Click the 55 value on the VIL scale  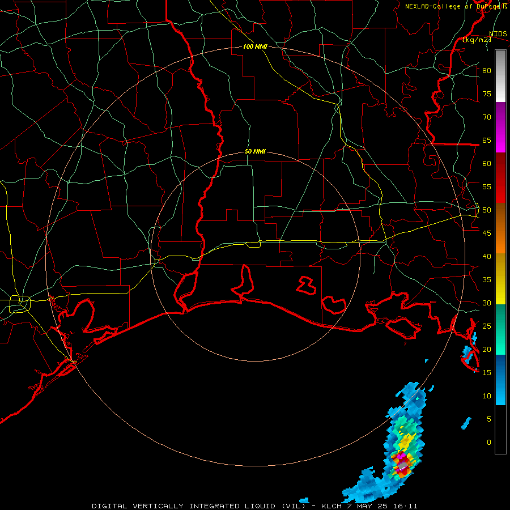pos(487,186)
